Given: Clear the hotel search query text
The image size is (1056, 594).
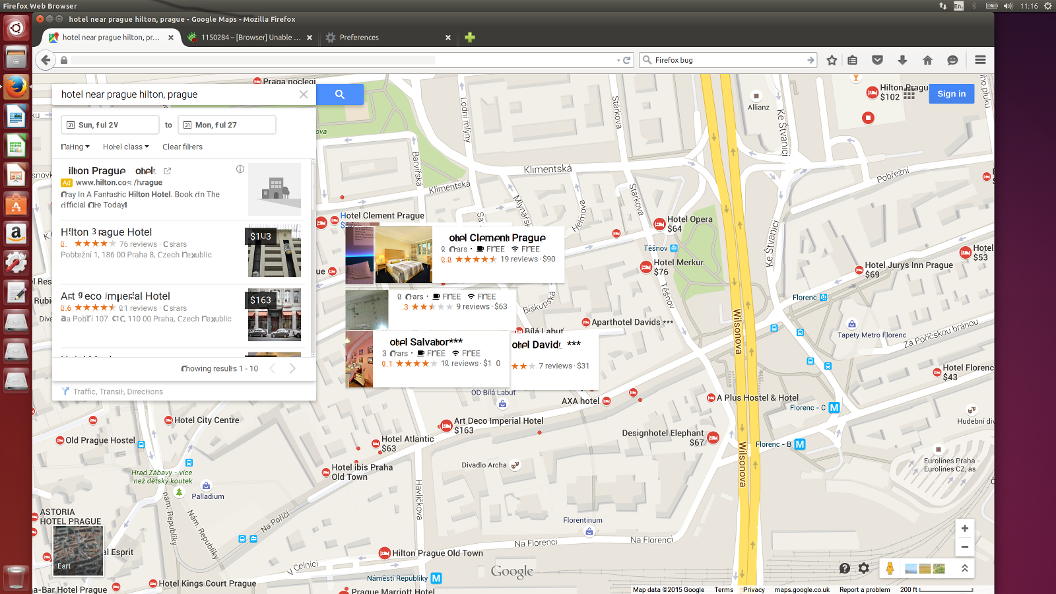Looking at the screenshot, I should (304, 94).
